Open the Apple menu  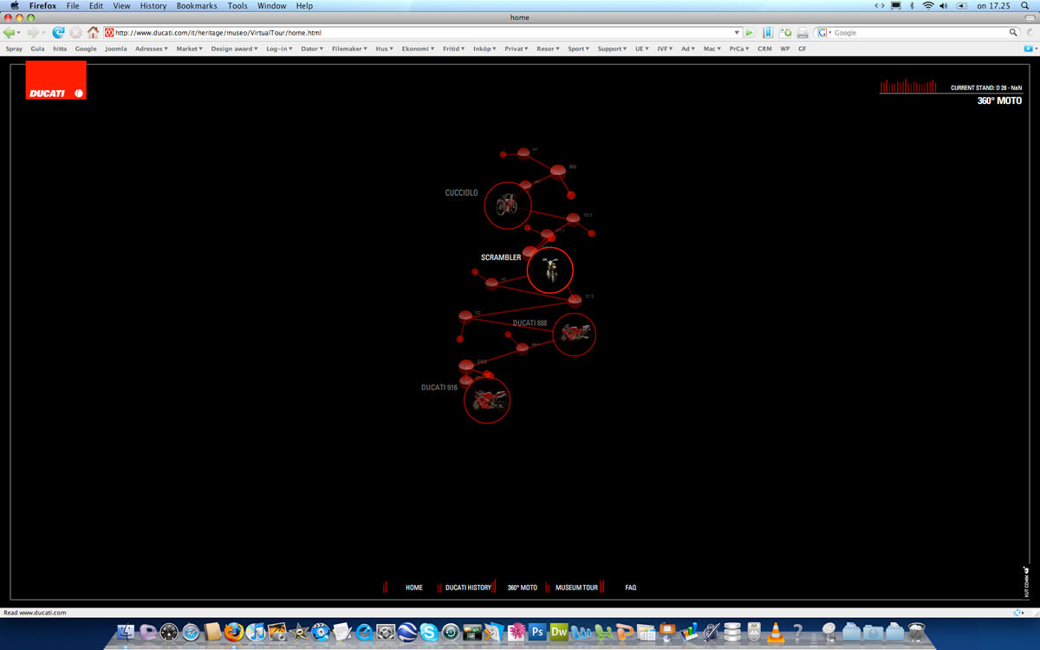pos(14,5)
